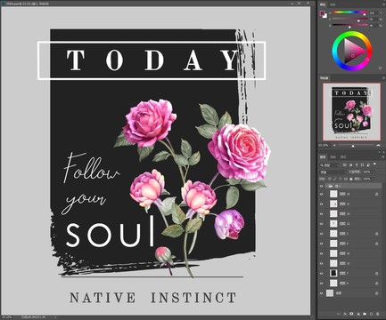Click the Navigator zoom out icon
This screenshot has height=320, width=386.
click(x=334, y=146)
